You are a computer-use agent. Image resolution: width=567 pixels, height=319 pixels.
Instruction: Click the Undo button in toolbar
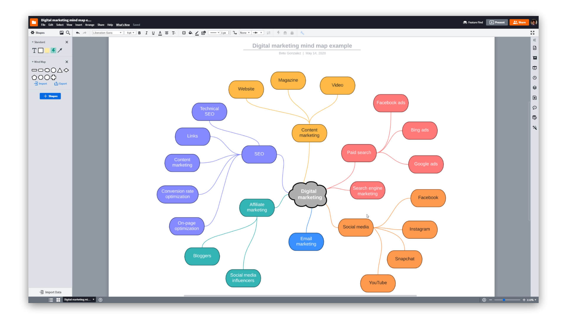(77, 33)
